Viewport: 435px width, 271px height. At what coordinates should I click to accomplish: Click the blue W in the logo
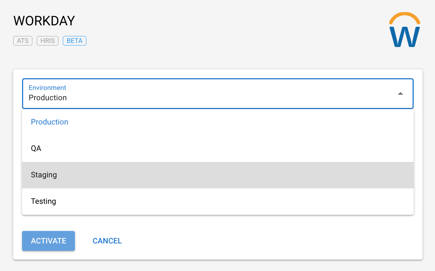coord(404,37)
